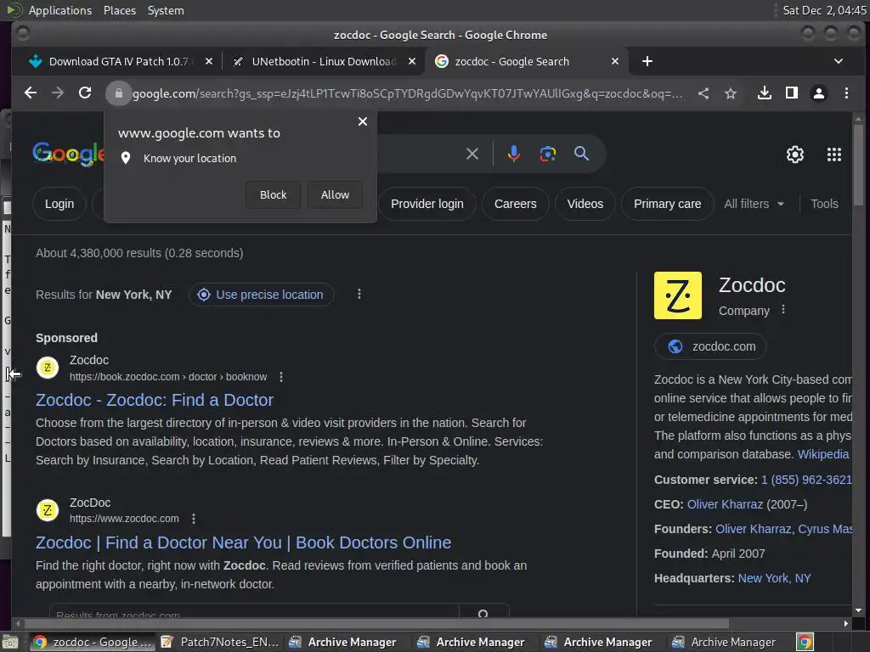This screenshot has height=652, width=870.
Task: Block the location request
Action: [x=273, y=194]
